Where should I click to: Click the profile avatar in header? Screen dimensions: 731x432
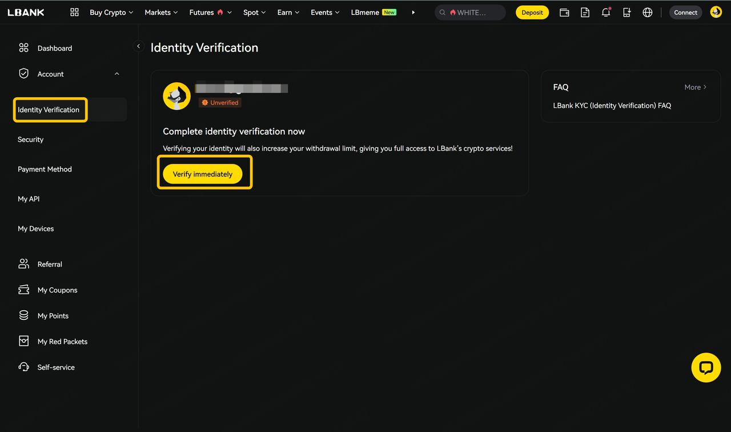pyautogui.click(x=716, y=12)
